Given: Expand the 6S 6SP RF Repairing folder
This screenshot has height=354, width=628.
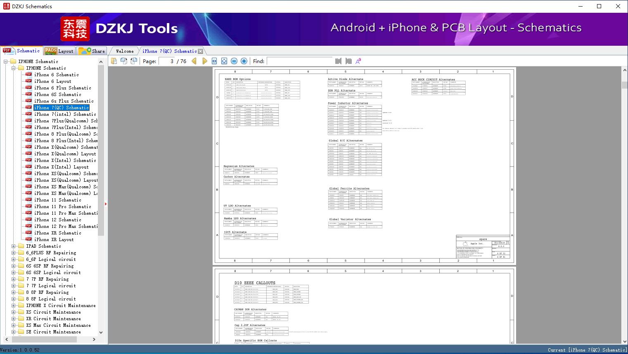Looking at the screenshot, I should (14, 266).
